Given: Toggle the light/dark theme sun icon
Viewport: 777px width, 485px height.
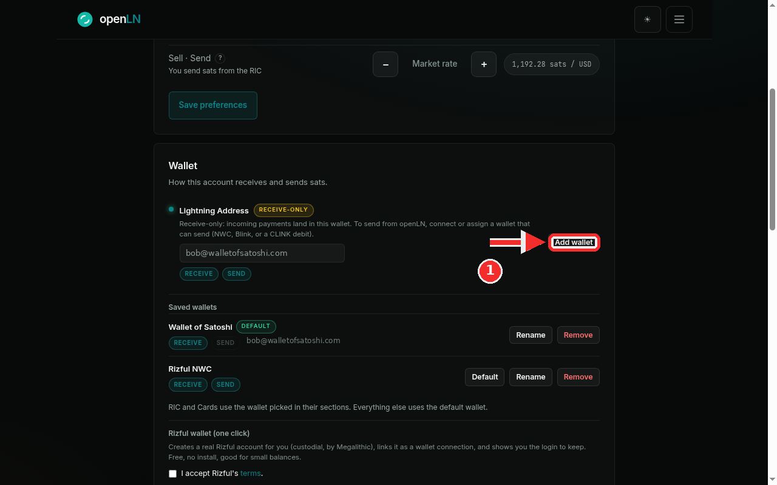Looking at the screenshot, I should click(648, 19).
